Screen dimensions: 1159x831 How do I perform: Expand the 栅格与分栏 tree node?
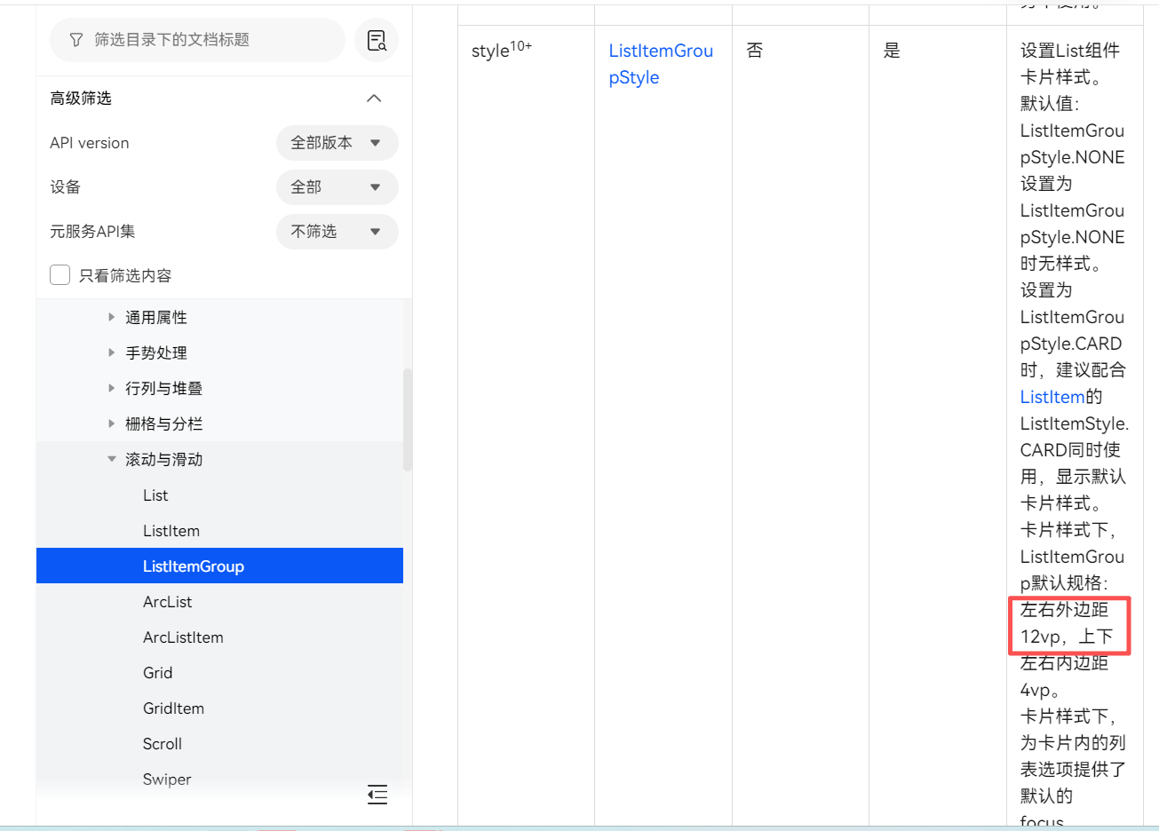(112, 423)
